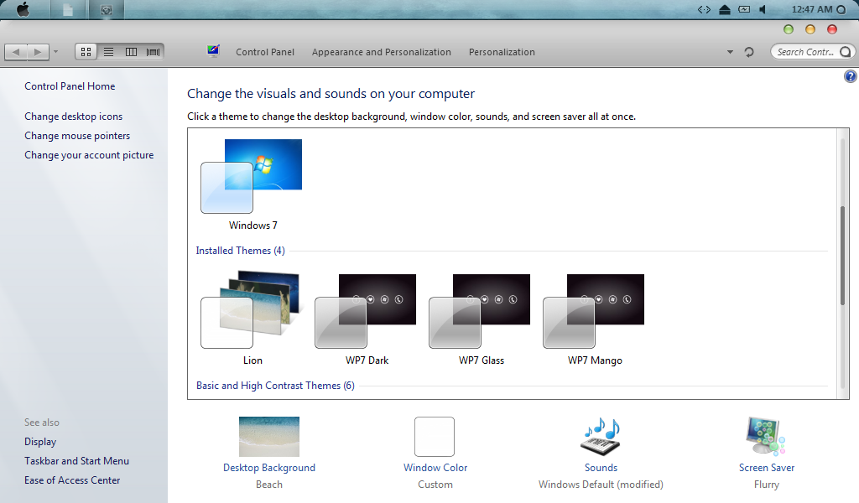Open the volume speaker icon

tap(763, 9)
